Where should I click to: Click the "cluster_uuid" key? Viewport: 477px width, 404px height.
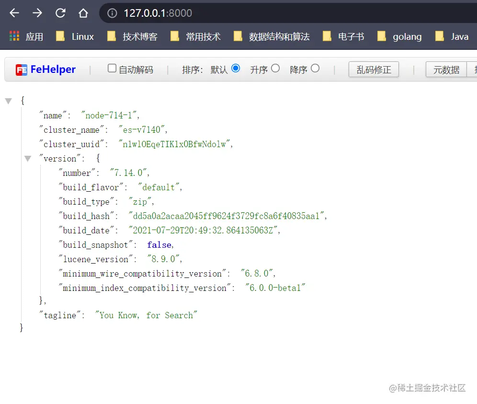[71, 144]
